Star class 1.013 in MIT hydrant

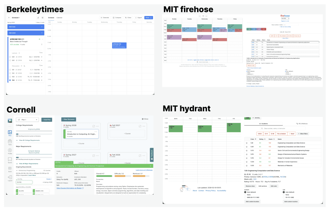(x=247, y=151)
